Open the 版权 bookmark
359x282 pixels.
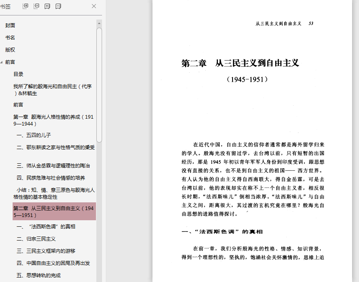(10, 50)
